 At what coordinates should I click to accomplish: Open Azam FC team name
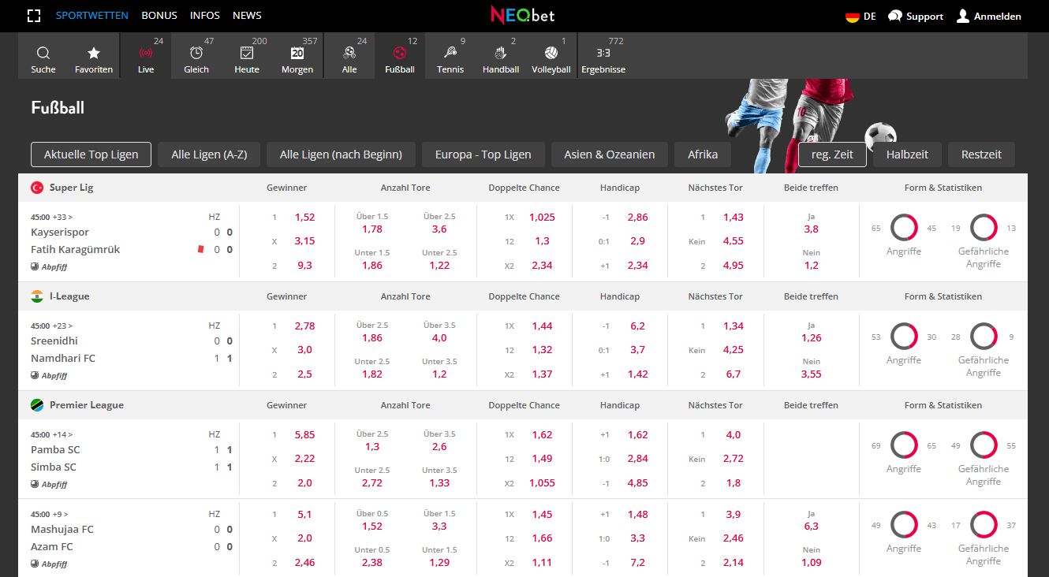pyautogui.click(x=52, y=546)
